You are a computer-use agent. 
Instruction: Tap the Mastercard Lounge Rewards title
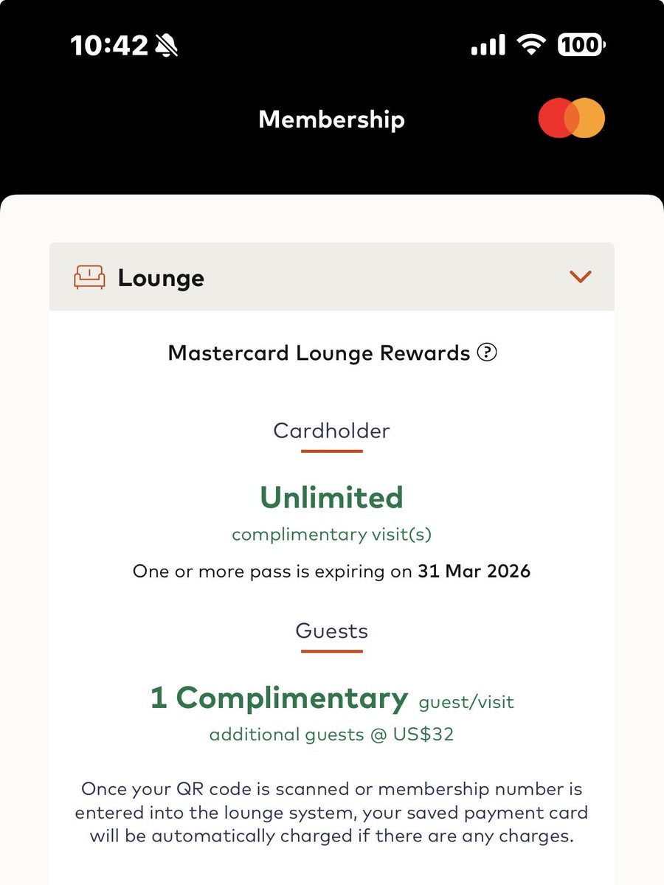point(319,353)
